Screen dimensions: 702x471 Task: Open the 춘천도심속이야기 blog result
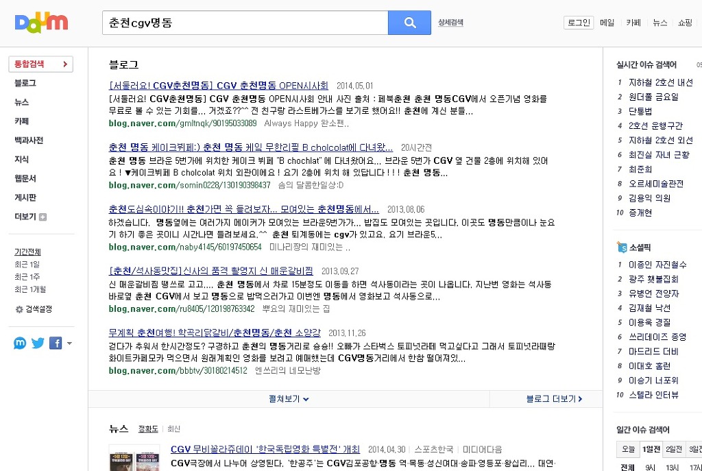tap(244, 209)
